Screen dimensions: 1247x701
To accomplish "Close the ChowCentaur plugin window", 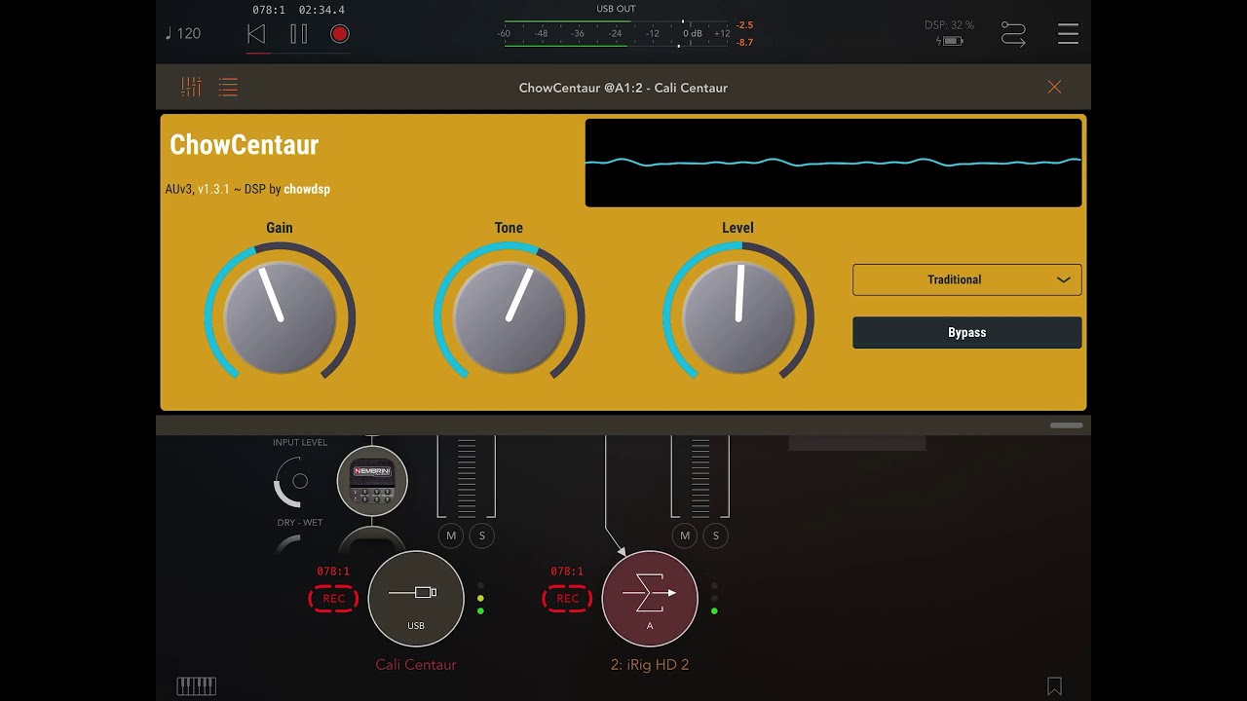I will coord(1054,87).
